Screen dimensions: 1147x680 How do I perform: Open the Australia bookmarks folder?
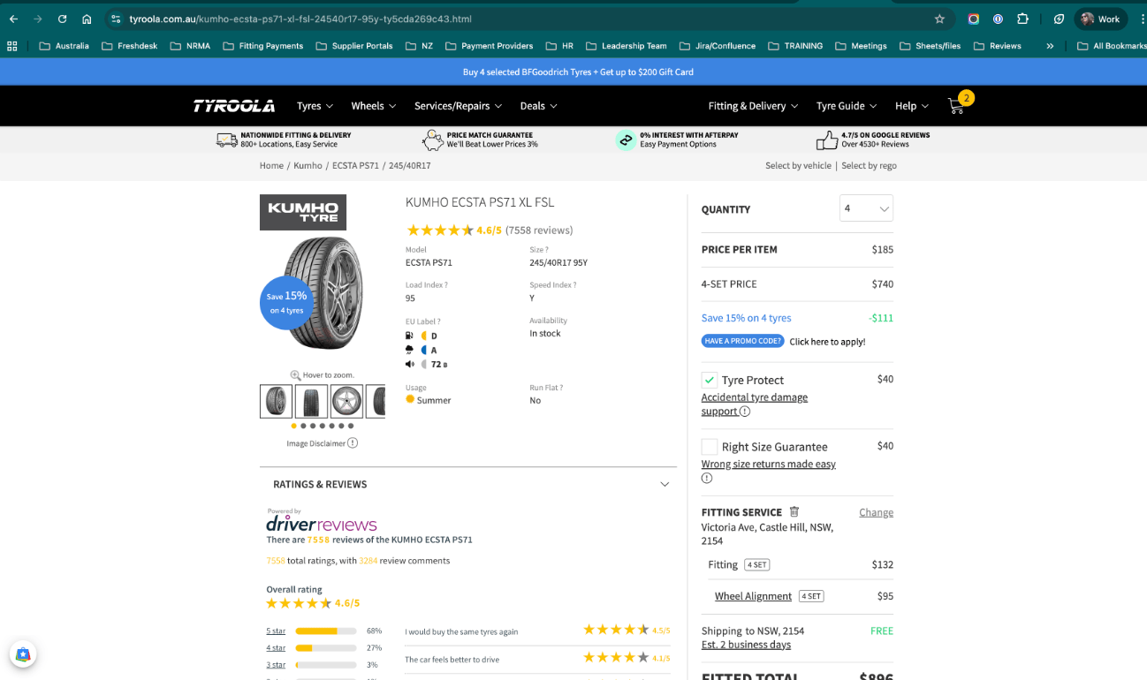coord(64,46)
